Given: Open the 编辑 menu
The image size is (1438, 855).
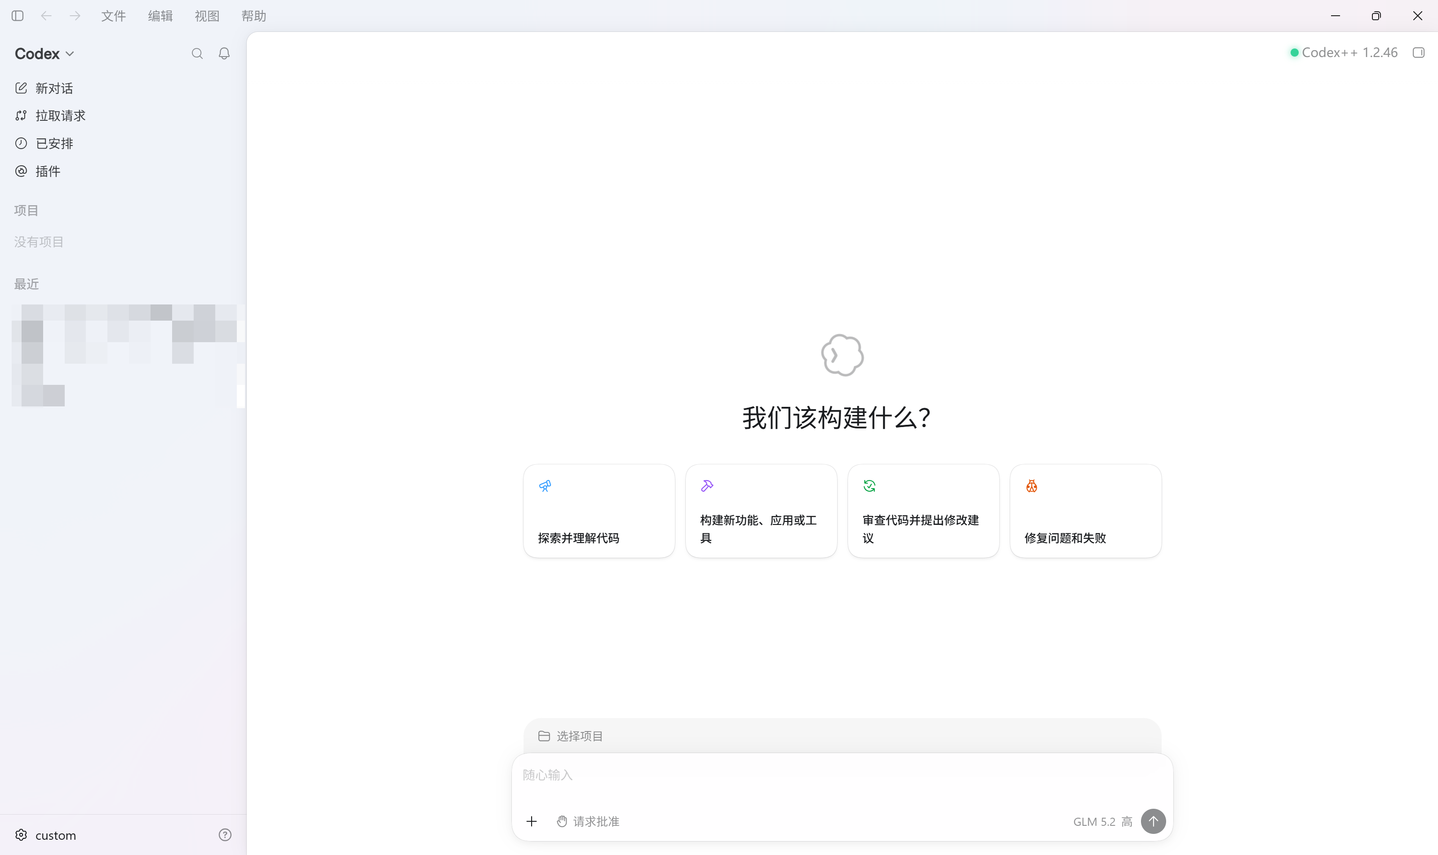Looking at the screenshot, I should pyautogui.click(x=160, y=16).
